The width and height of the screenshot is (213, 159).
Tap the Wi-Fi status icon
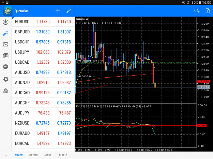[188, 2]
